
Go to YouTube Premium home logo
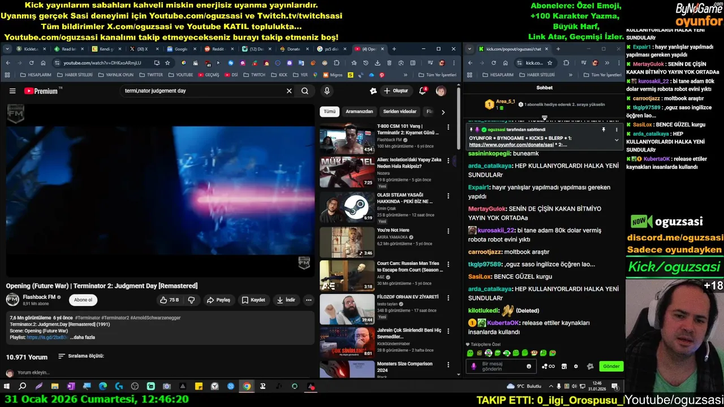(x=41, y=91)
